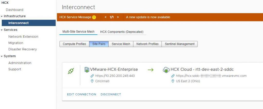Click the HCX Cloud site icon
The width and height of the screenshot is (263, 109).
tap(166, 70)
